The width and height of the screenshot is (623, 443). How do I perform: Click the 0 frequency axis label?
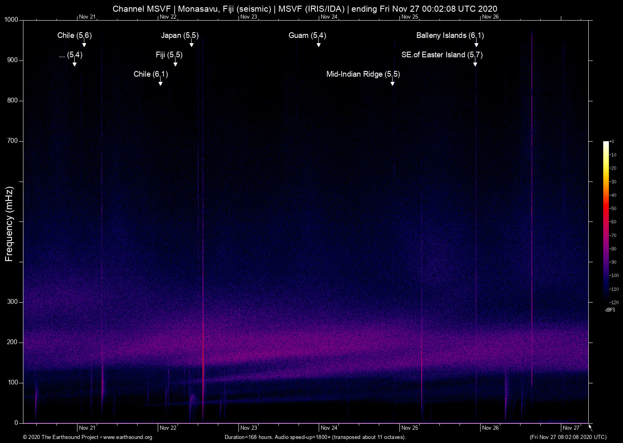tap(17, 423)
